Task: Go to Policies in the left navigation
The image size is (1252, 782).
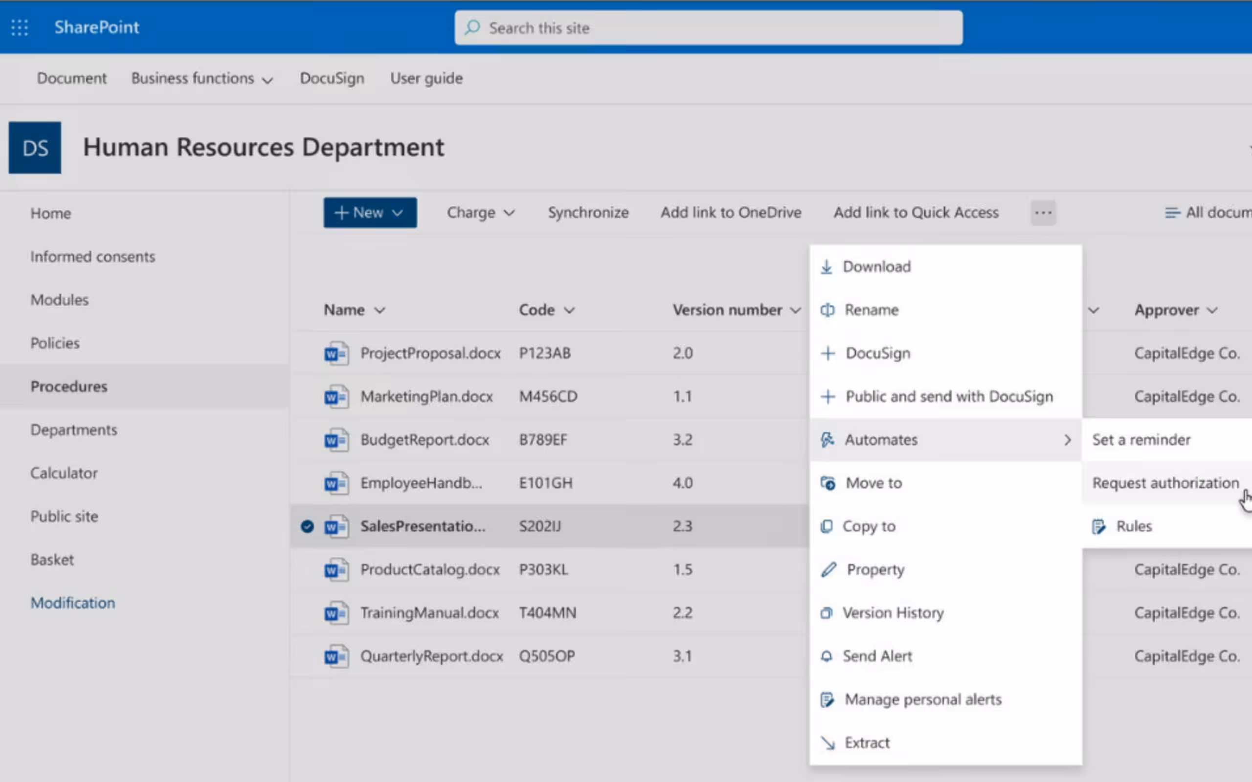Action: (x=55, y=344)
